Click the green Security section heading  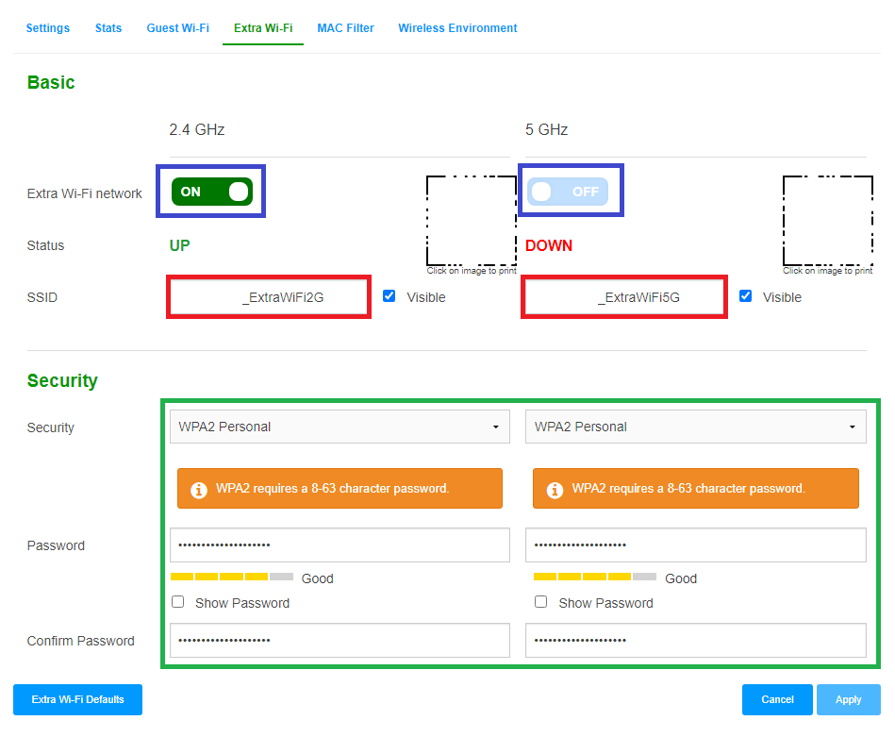click(x=62, y=380)
